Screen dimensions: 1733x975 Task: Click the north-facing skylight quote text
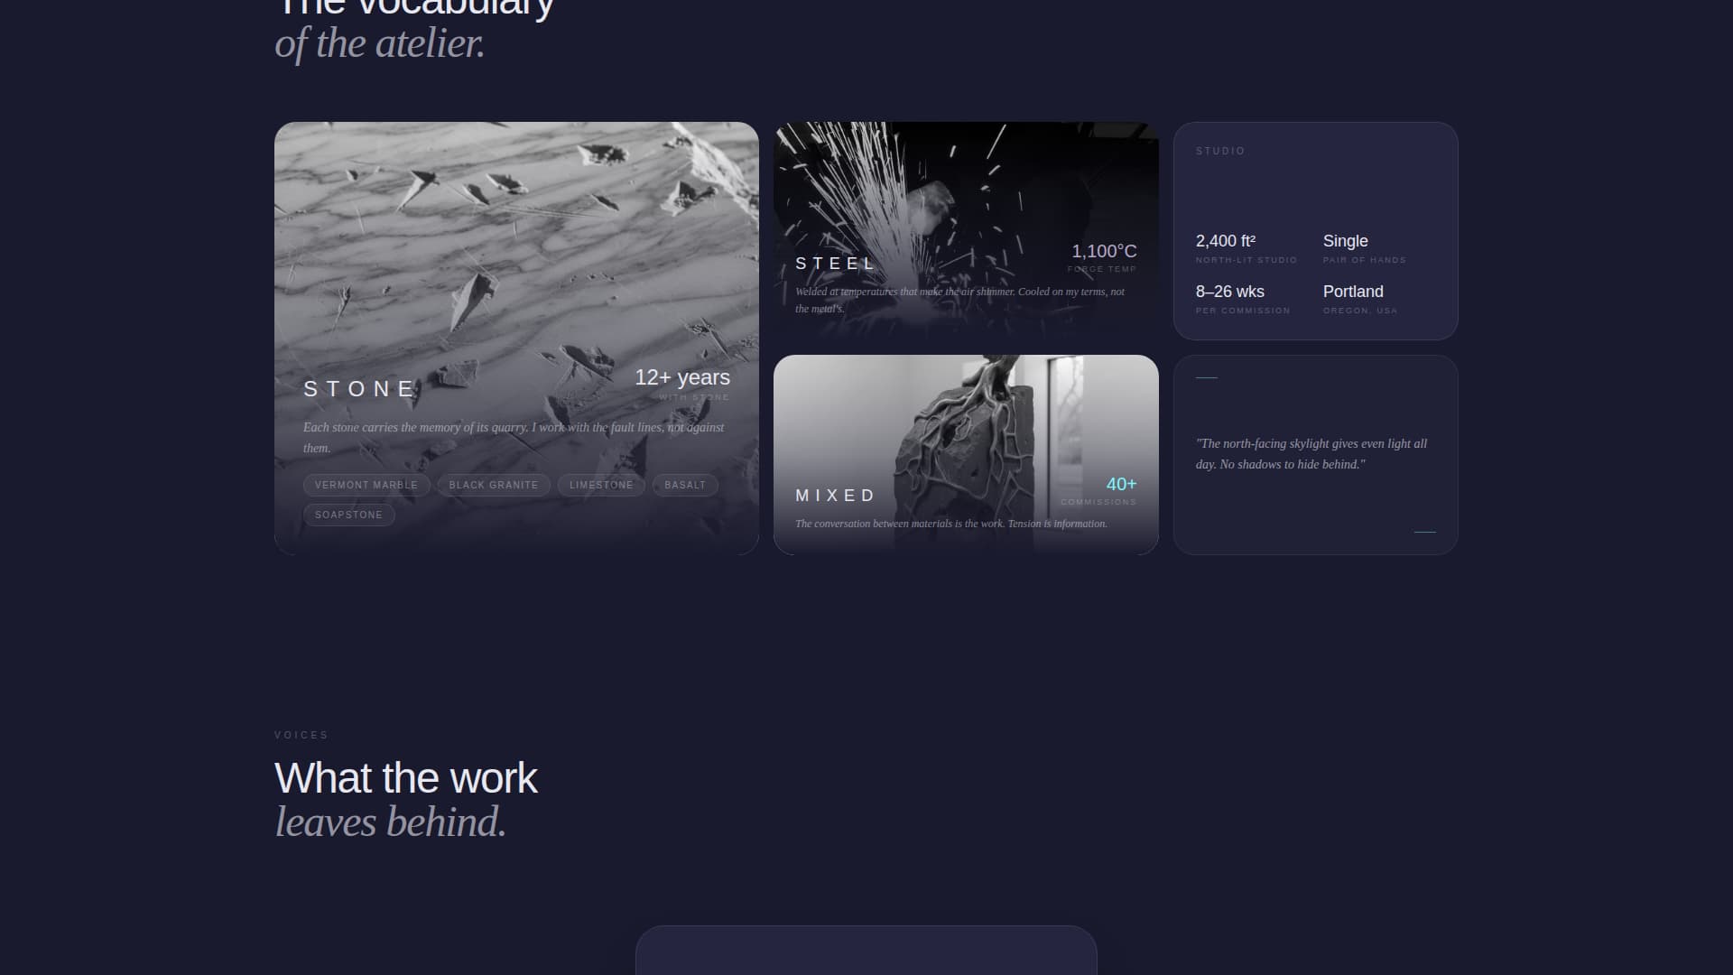[x=1311, y=454]
